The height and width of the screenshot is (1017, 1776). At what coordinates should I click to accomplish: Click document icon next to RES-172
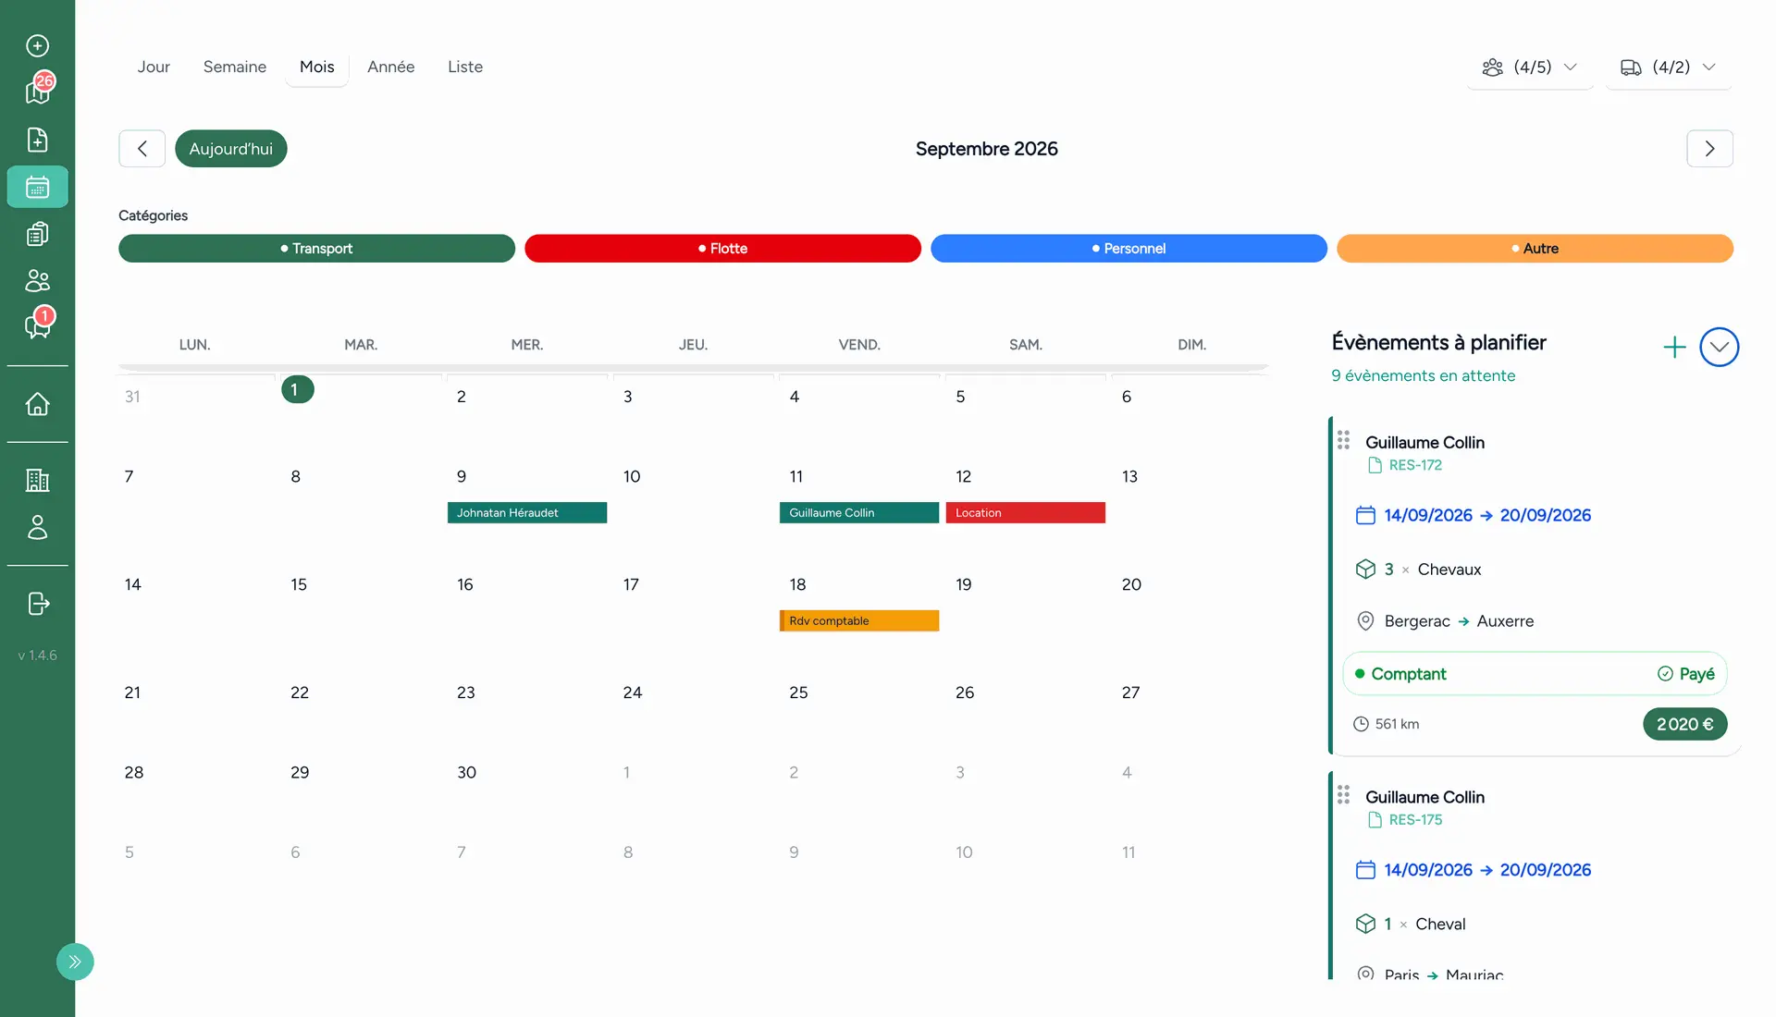point(1375,465)
